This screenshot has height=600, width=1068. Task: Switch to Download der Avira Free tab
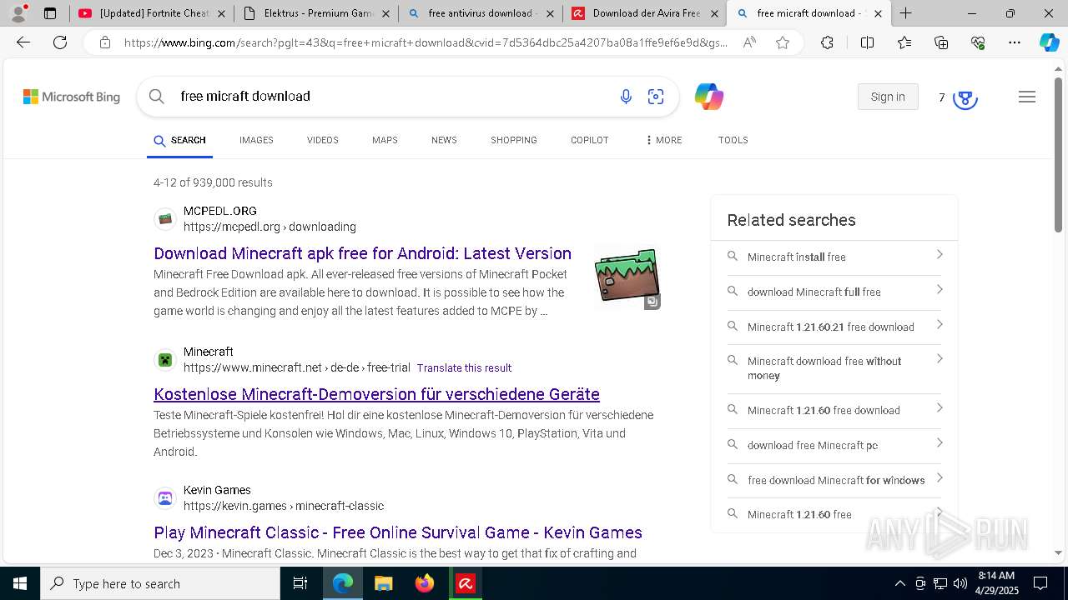[x=645, y=13]
